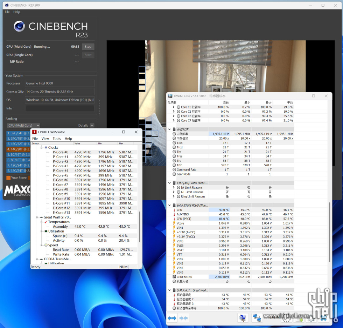Collapse Clocks tree node in HWMonitor
Viewport: 343px width, 328px height.
(41, 148)
